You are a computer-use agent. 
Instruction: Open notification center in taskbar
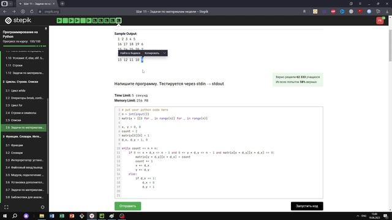click(x=385, y=216)
